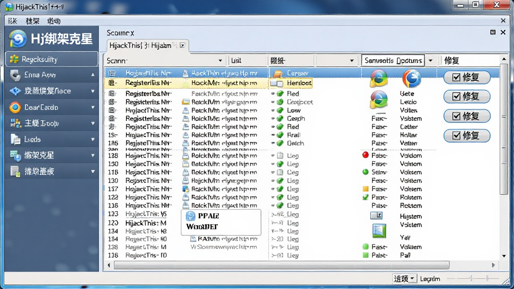The image size is (514, 289).
Task: Click the blue diamond icon beside the Nace item
Action: [x=15, y=91]
